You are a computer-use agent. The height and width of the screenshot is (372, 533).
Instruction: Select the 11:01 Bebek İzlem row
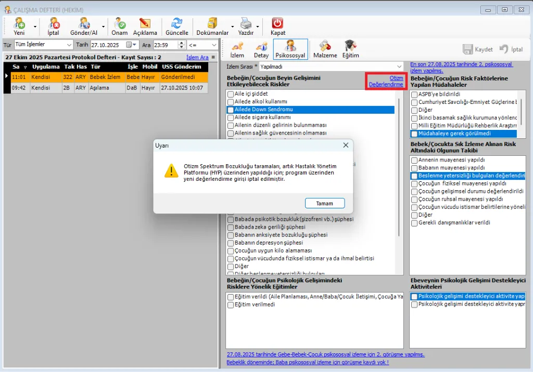pyautogui.click(x=109, y=77)
